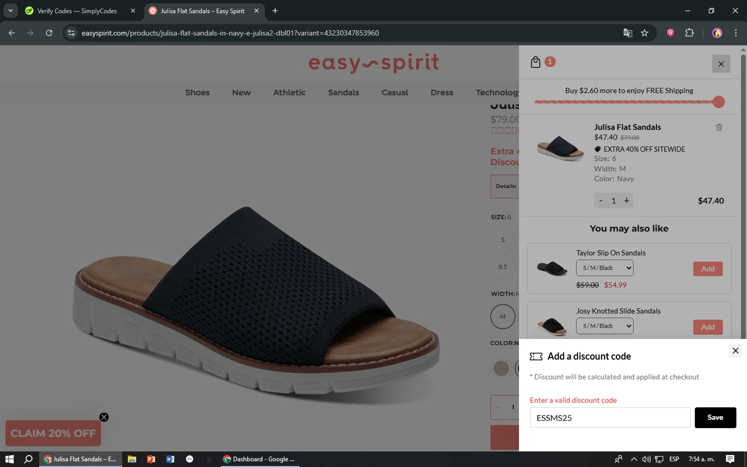Switch ESP keyboard language indicator
This screenshot has width=747, height=467.
[674, 459]
